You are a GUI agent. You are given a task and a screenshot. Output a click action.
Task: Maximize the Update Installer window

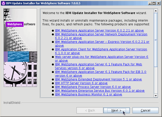pos(154,3)
